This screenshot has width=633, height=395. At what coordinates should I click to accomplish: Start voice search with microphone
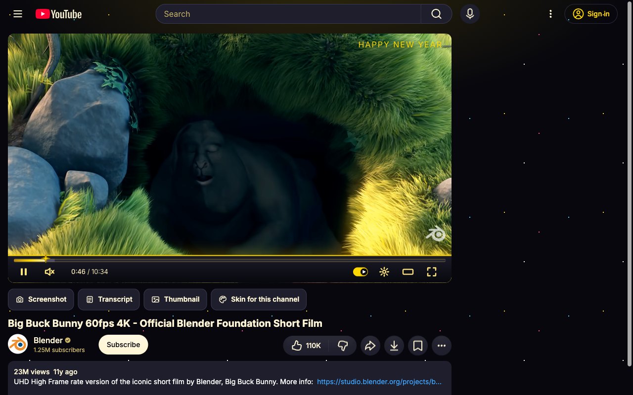coord(470,14)
